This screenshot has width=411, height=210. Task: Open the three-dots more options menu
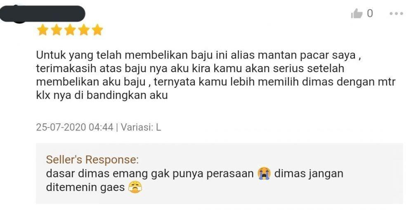(x=396, y=14)
